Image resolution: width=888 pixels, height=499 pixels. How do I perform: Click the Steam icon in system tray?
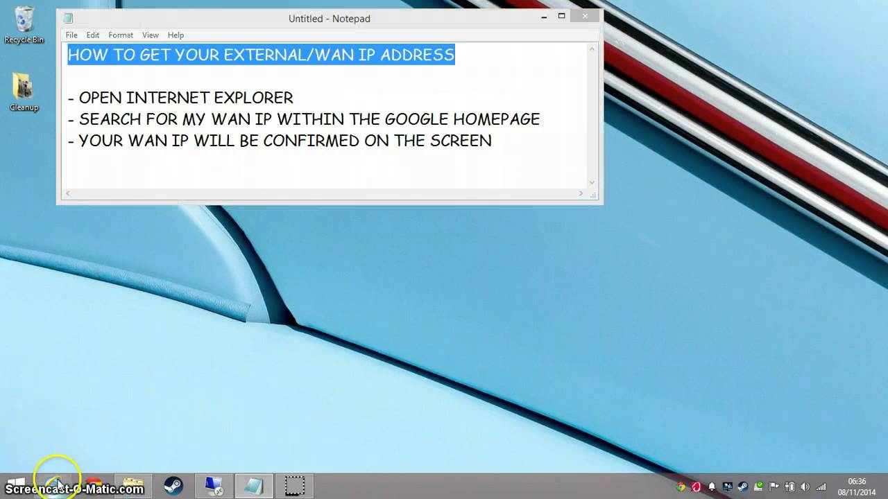743,487
